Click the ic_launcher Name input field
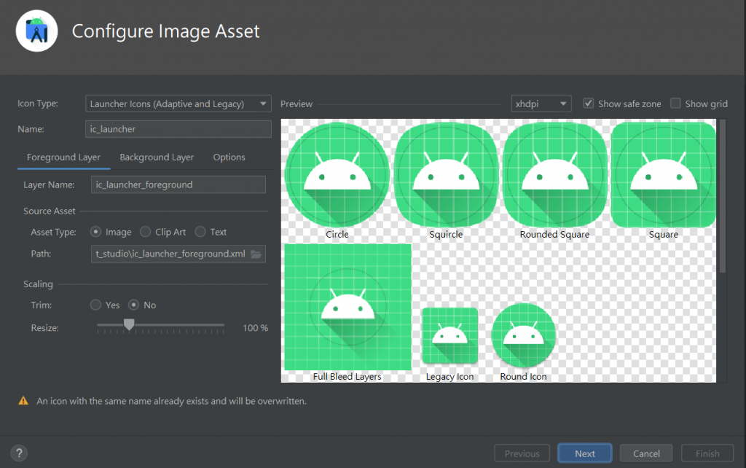The height and width of the screenshot is (468, 746). 178,129
